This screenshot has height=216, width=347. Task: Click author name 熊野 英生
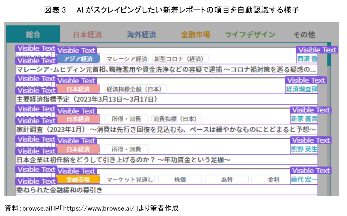pos(304,149)
